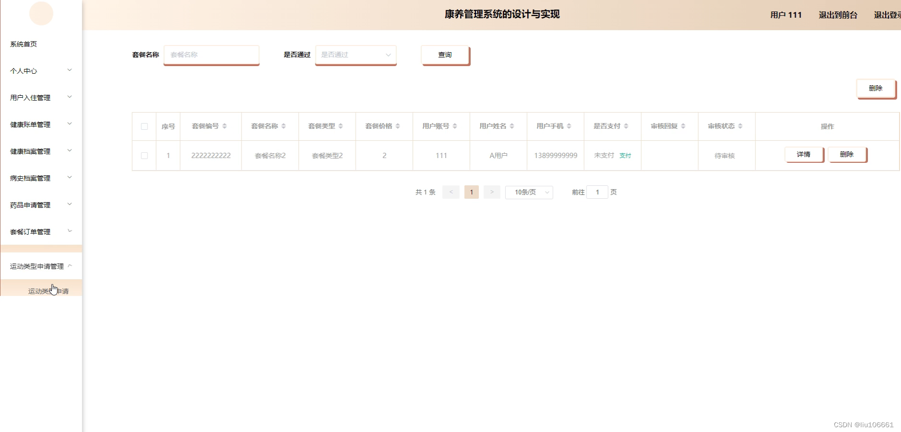Click the next page arrow in pagination
Image resolution: width=901 pixels, height=432 pixels.
(x=492, y=192)
